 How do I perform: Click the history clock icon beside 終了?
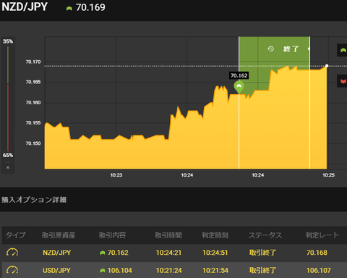pyautogui.click(x=270, y=49)
